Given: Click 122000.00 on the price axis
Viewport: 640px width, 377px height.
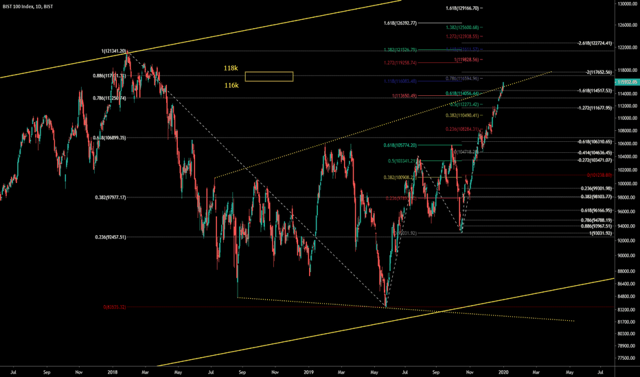Looking at the screenshot, I should tap(628, 48).
